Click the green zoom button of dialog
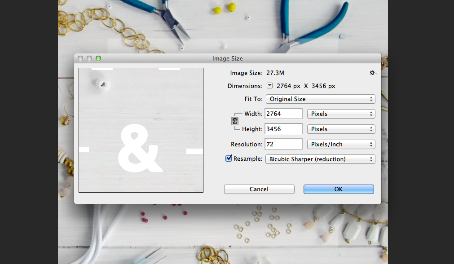This screenshot has height=264, width=454. coord(98,58)
